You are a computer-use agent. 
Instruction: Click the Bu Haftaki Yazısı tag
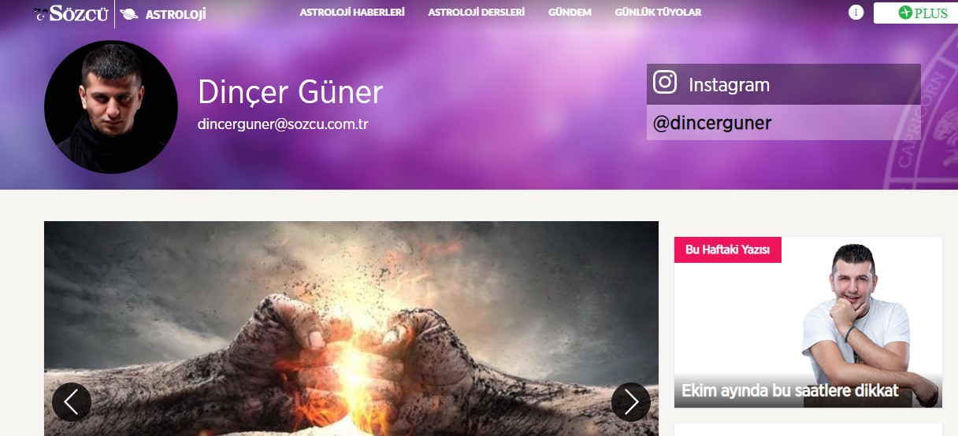[x=728, y=249]
